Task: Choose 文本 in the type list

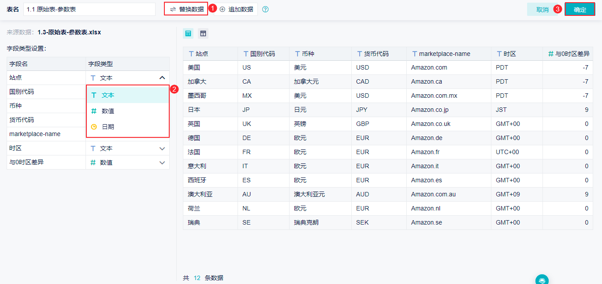Action: pos(128,95)
